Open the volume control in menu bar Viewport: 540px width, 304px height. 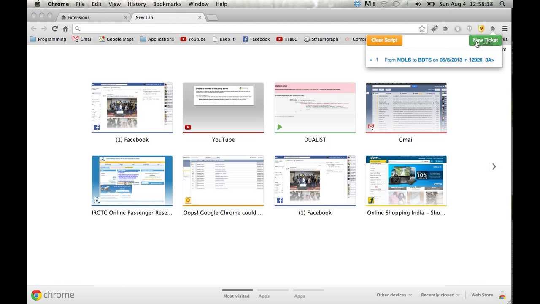(418, 4)
